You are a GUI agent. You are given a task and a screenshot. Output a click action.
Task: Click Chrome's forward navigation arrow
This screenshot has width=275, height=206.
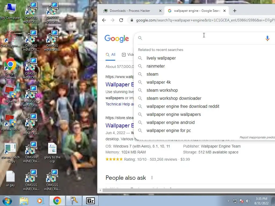click(x=113, y=20)
